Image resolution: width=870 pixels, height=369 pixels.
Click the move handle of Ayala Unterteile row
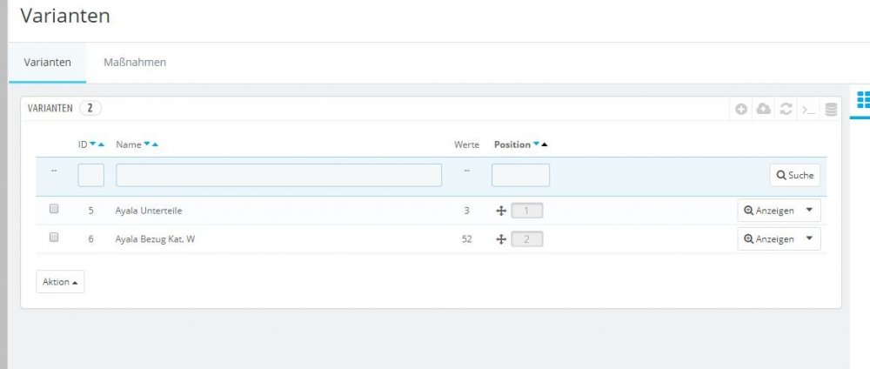coord(500,211)
